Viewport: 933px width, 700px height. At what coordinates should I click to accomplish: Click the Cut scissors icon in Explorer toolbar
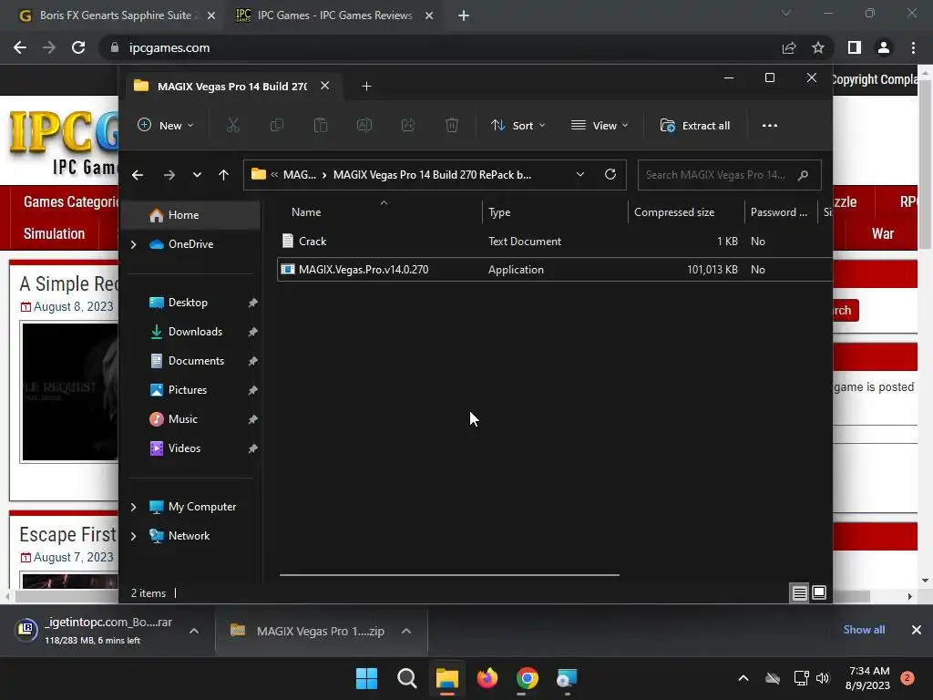[232, 126]
